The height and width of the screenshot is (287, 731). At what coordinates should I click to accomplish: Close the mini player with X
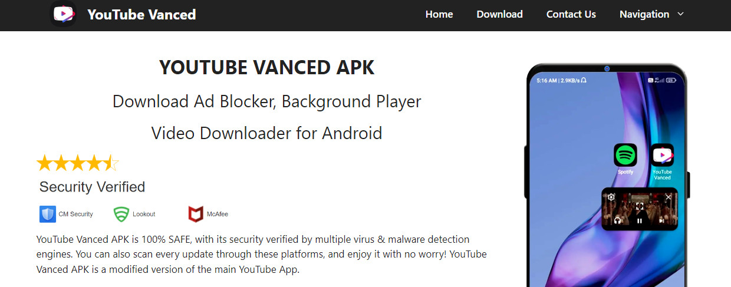(x=668, y=197)
